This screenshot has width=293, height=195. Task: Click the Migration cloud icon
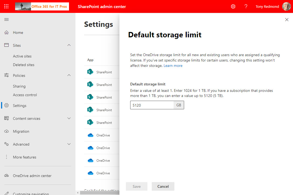pyautogui.click(x=6, y=131)
